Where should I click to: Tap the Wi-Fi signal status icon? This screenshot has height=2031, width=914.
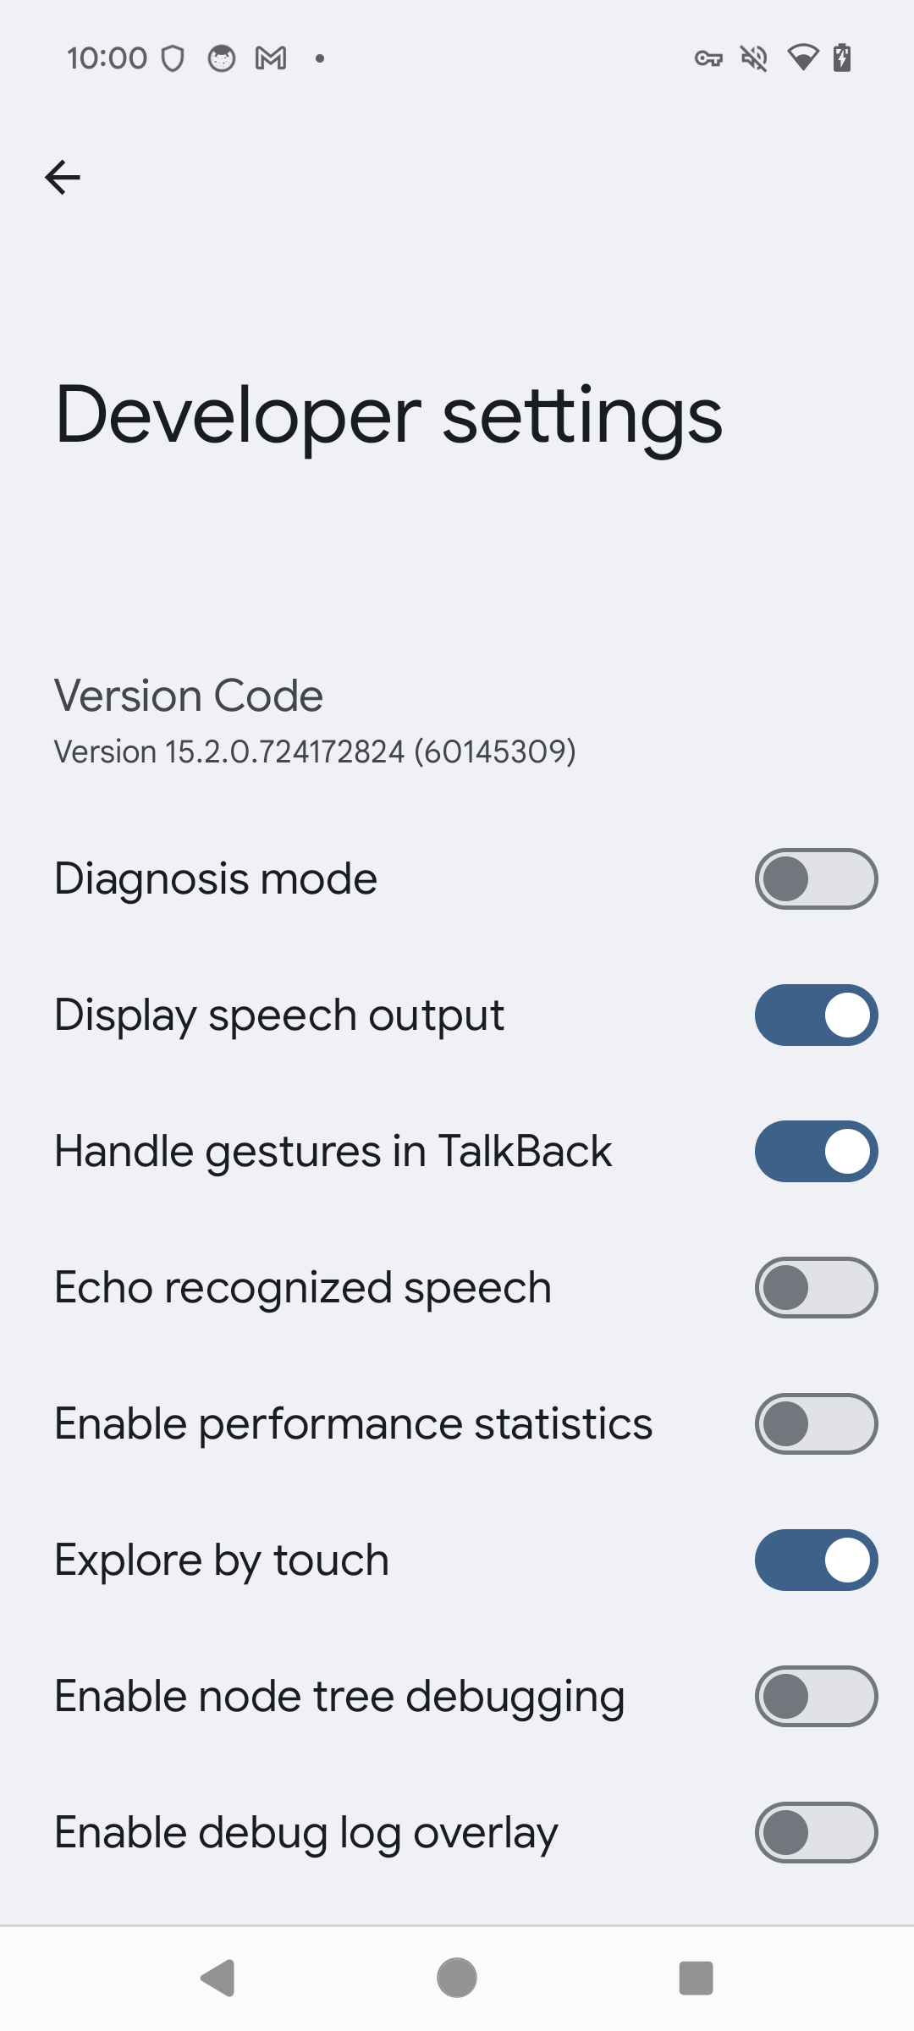pos(802,58)
